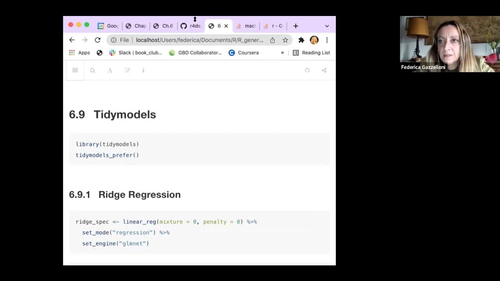
Task: Show book information icon
Action: point(143,70)
